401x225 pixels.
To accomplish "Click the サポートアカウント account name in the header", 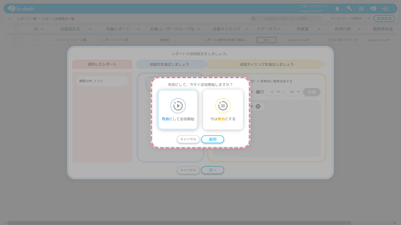I will point(314,6).
